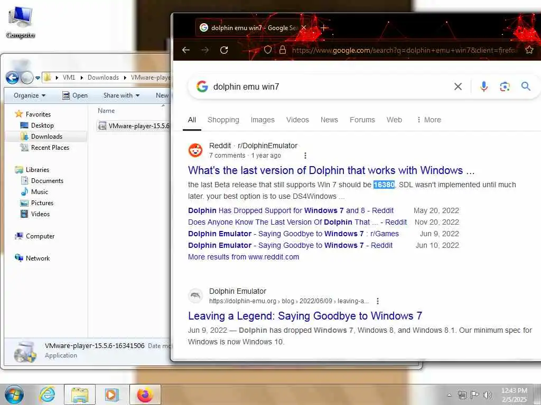Open options for the Reddit result

pos(305,156)
